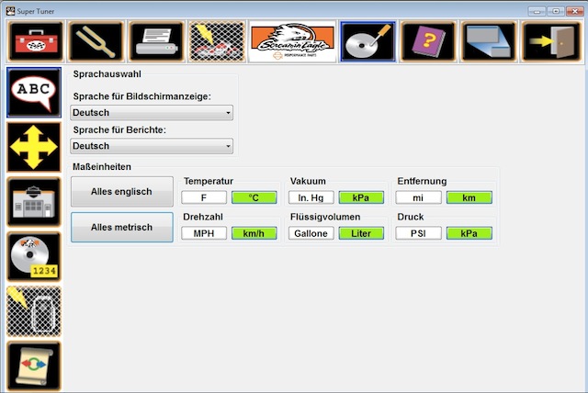This screenshot has height=393, width=588.
Task: Select Fahrenheit F temperature unit
Action: coord(203,197)
